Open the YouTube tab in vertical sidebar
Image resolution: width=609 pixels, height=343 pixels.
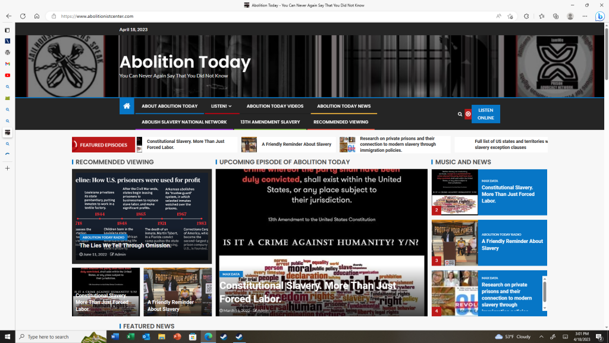coord(7,75)
